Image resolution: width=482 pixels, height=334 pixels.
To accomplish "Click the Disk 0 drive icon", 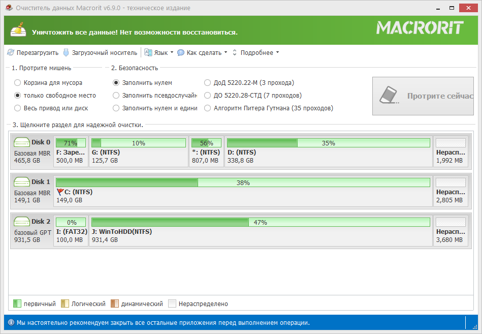I will pos(21,142).
